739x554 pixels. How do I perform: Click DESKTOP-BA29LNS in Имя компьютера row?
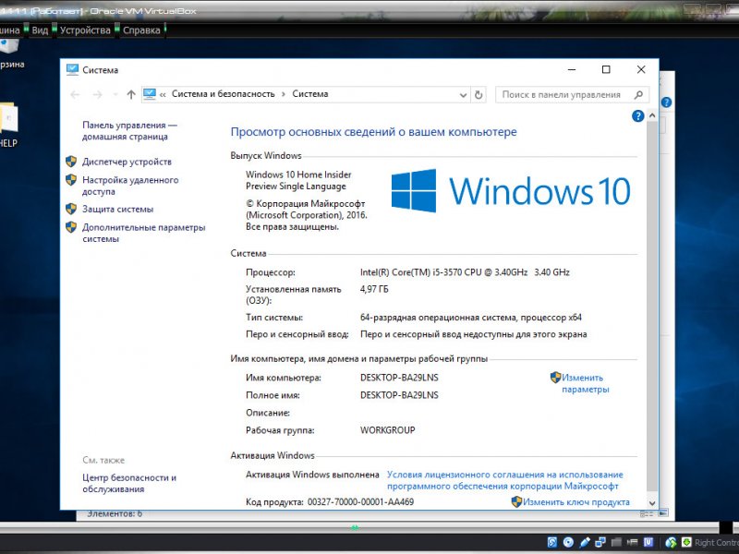click(x=399, y=378)
